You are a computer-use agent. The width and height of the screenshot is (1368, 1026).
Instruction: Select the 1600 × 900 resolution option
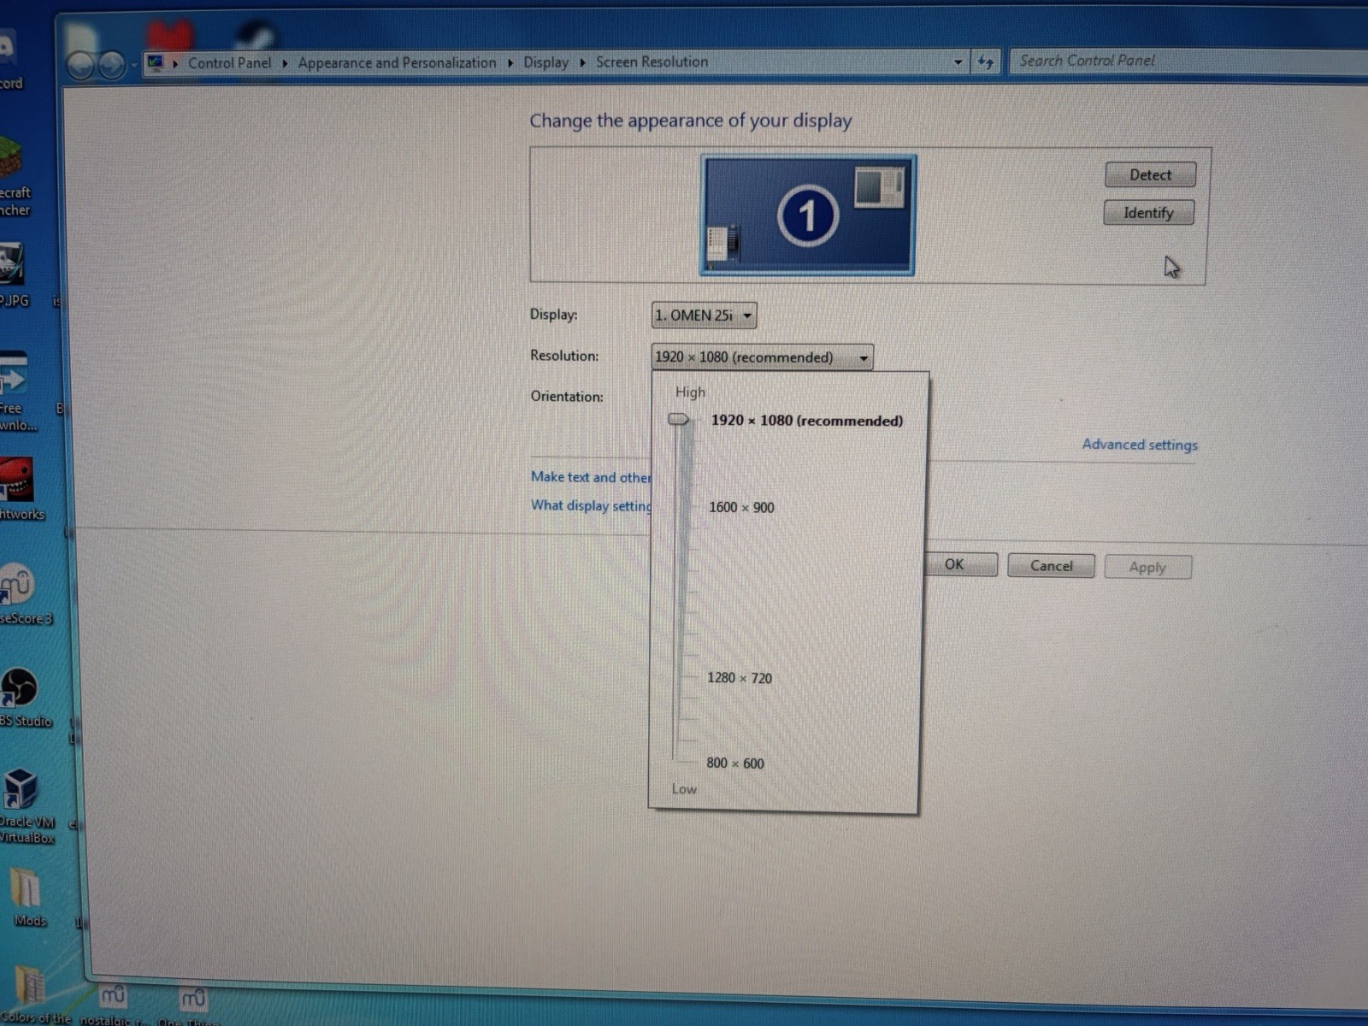741,507
